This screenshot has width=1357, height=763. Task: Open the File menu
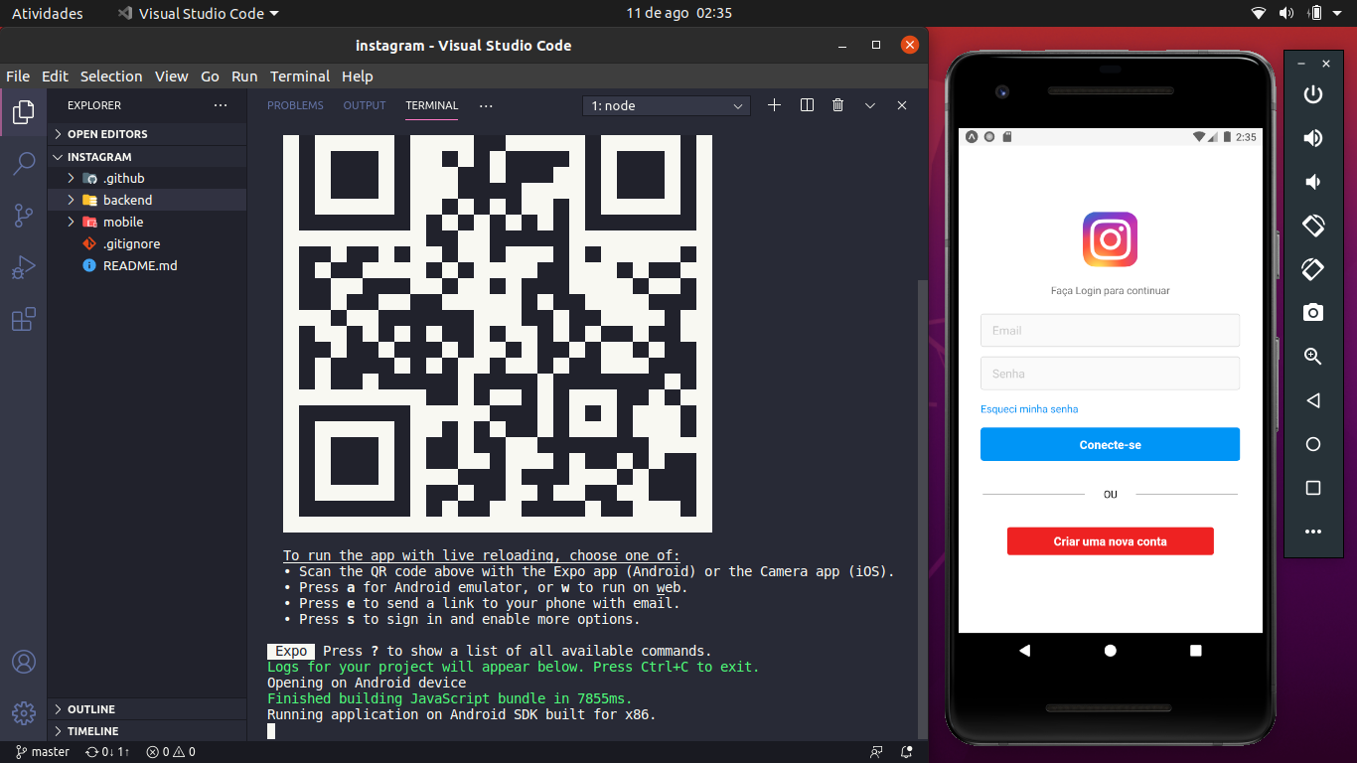pyautogui.click(x=18, y=76)
